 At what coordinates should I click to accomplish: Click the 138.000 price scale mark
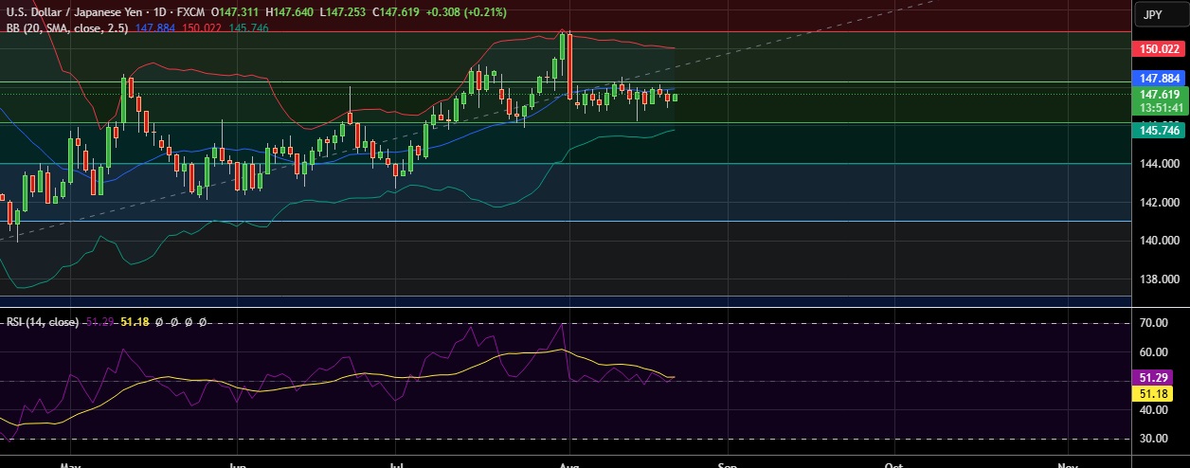1160,279
